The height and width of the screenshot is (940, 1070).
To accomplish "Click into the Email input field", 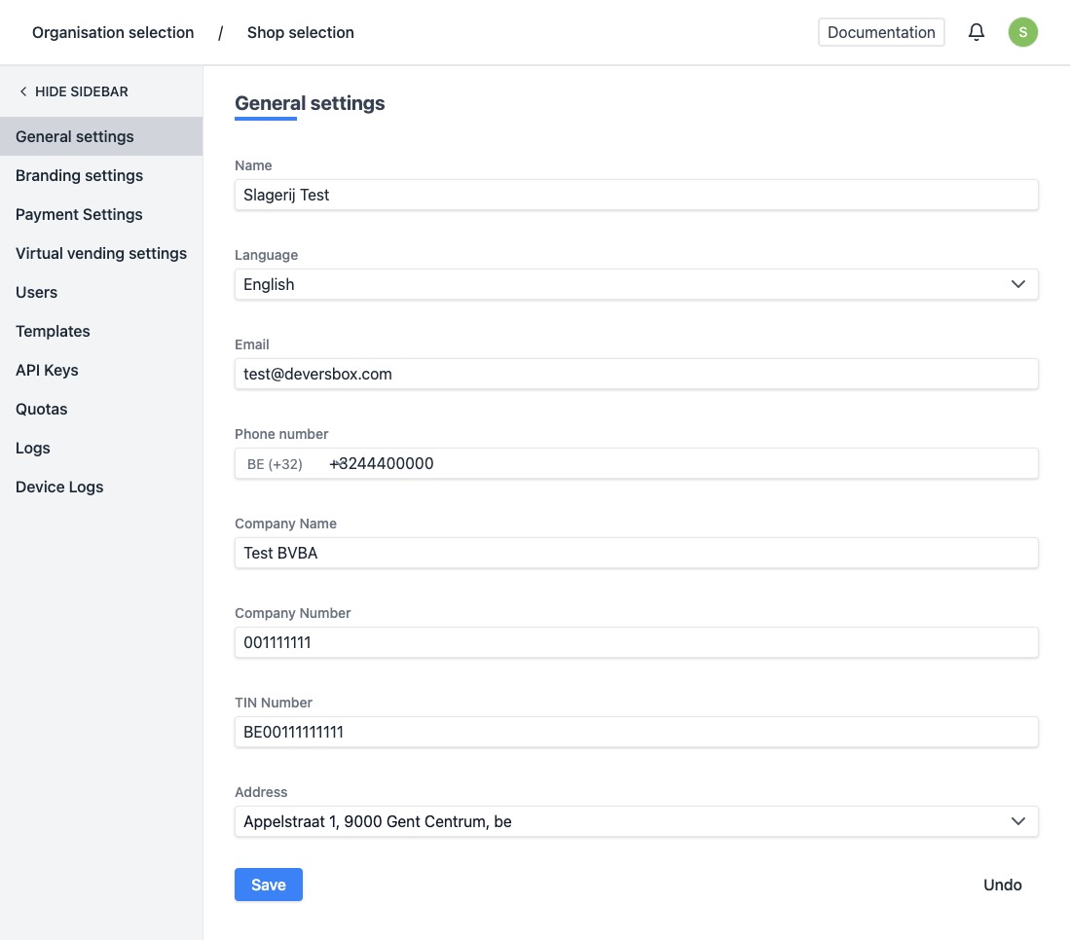I will (636, 374).
